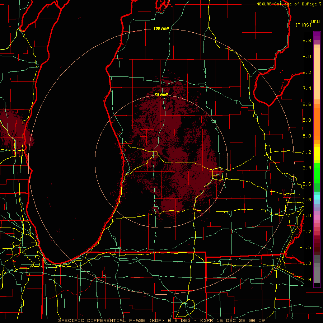Click the -0.5 value on the scale
Screen dimensions: 323x323
click(x=305, y=248)
